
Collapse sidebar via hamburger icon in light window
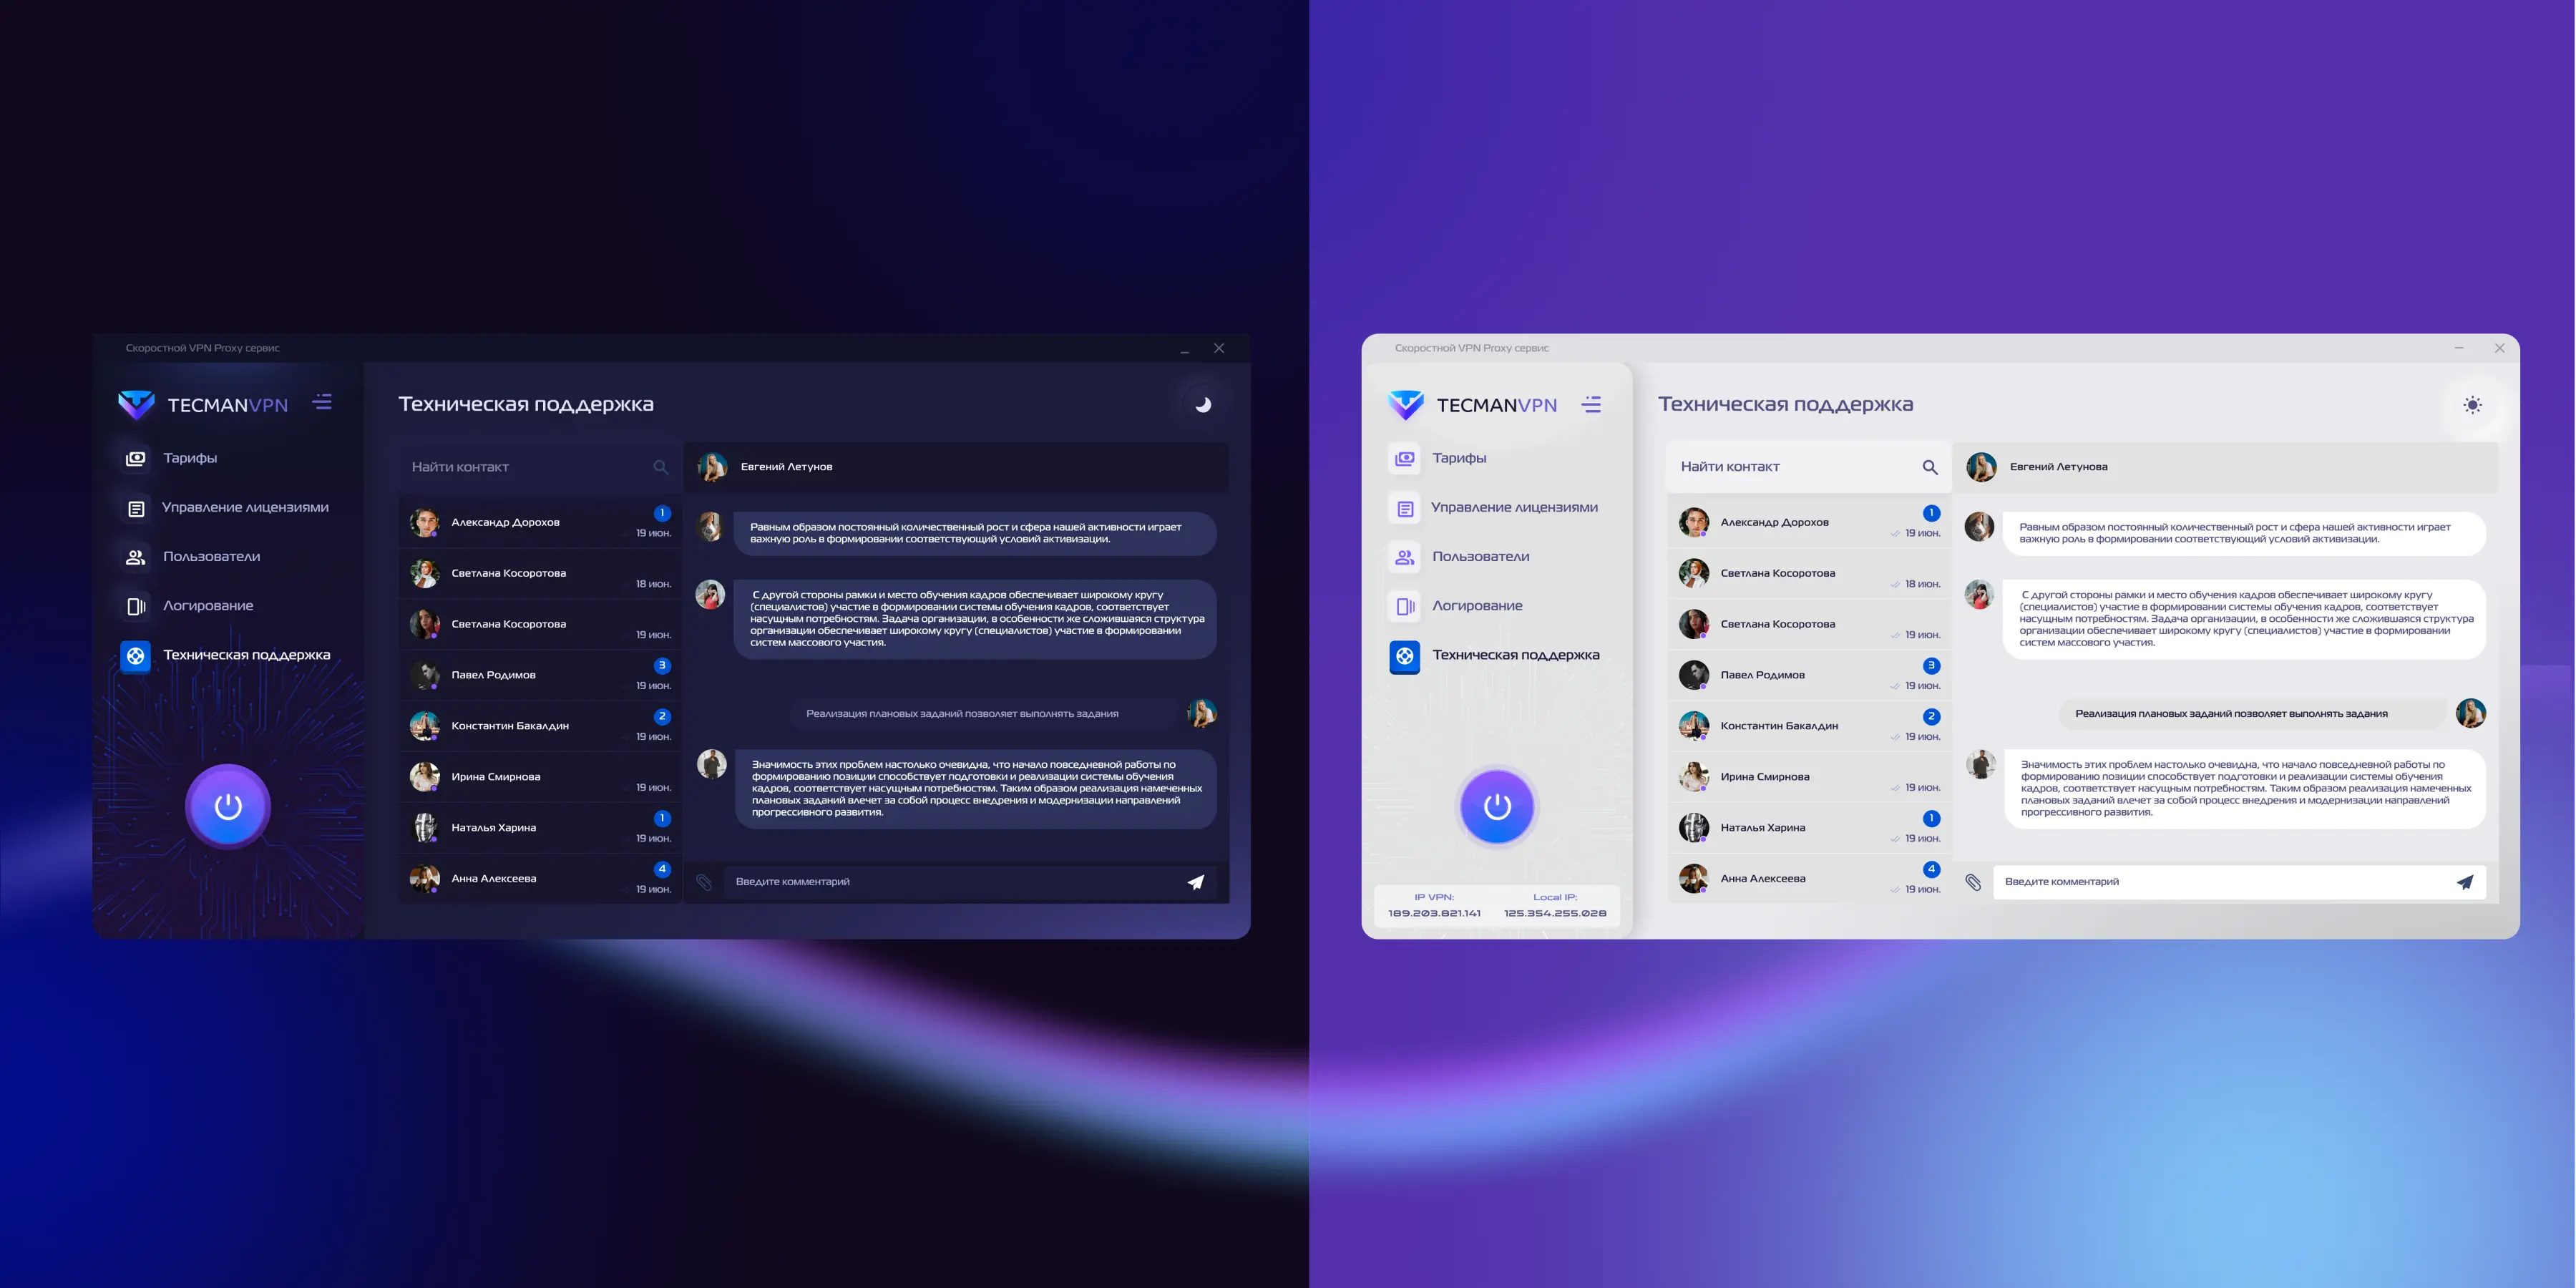[1591, 404]
